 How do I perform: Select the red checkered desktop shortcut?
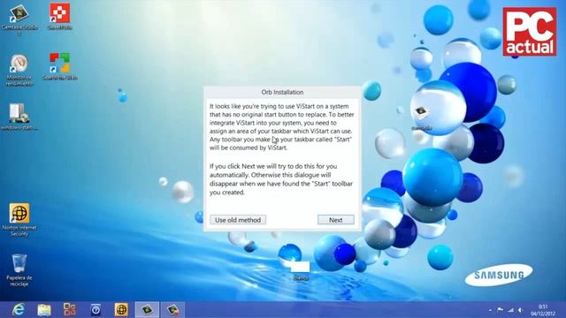point(59,17)
